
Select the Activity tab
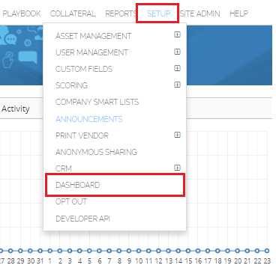pos(16,109)
